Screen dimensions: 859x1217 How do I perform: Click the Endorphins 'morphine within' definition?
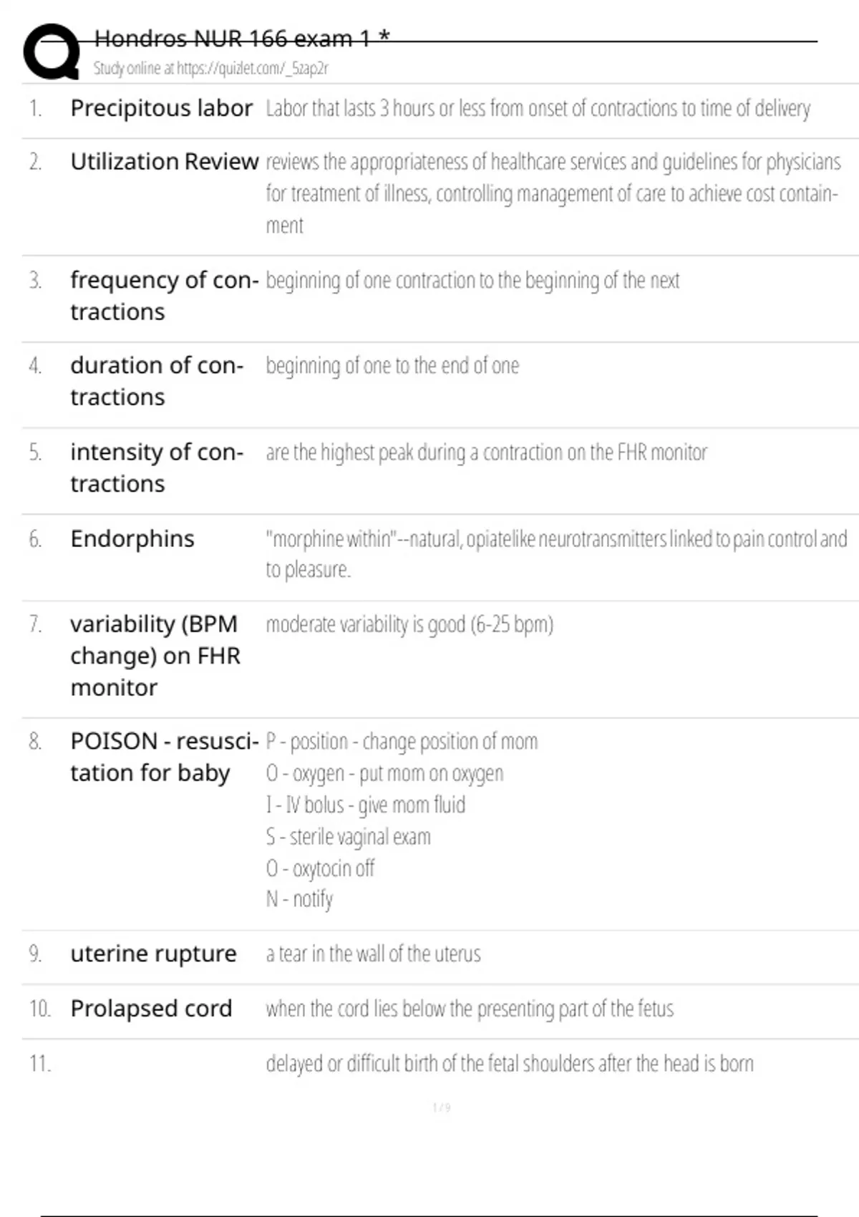tap(555, 553)
